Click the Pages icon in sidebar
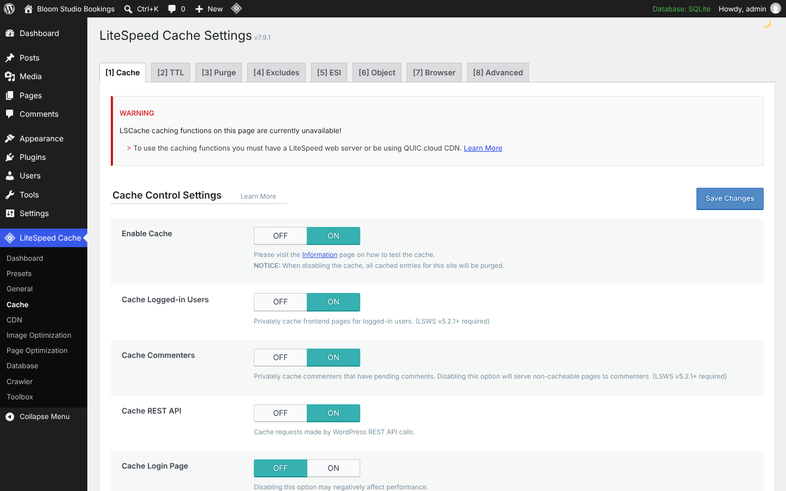This screenshot has height=491, width=786. (x=10, y=95)
